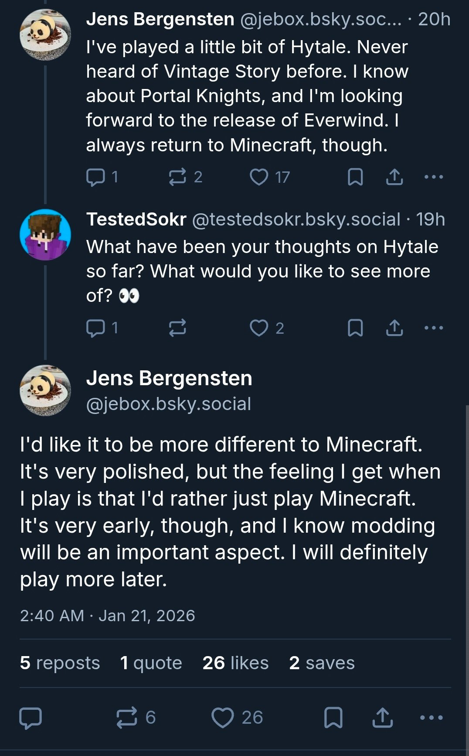View the 26 likes list

tap(235, 663)
